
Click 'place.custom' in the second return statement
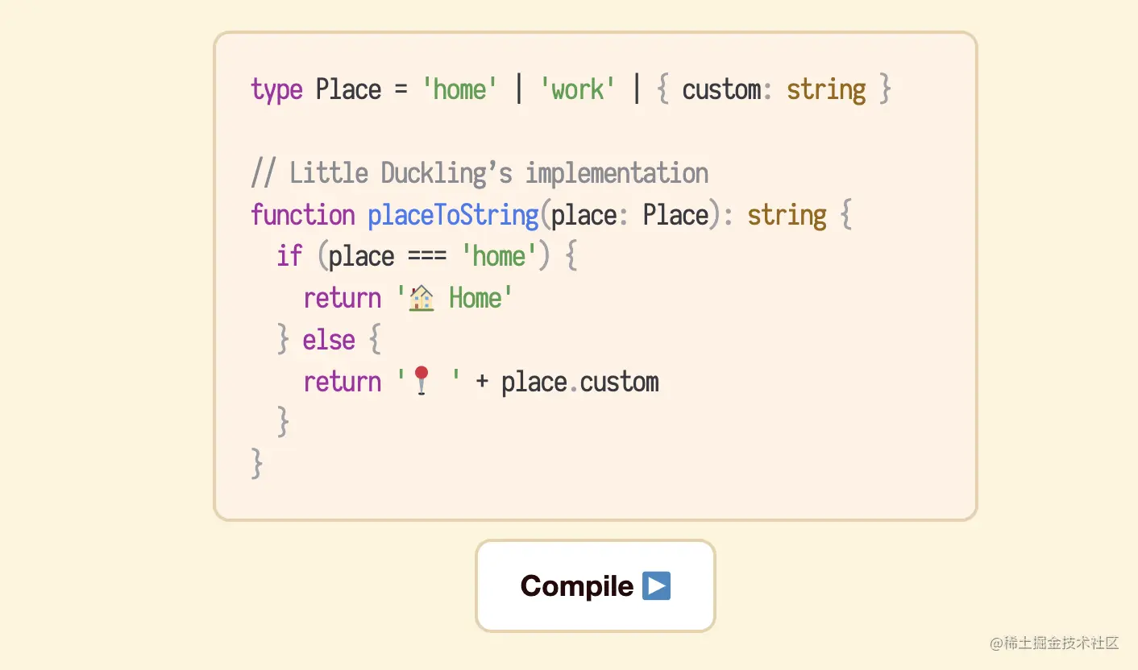[x=579, y=382]
